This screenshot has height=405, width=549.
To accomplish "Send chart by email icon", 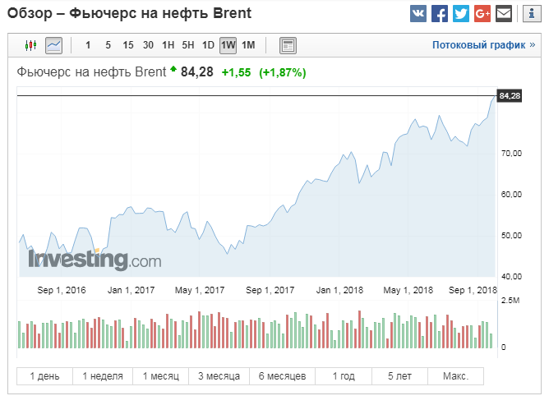I will (x=504, y=14).
